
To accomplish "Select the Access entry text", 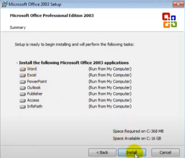I will 33,100.
